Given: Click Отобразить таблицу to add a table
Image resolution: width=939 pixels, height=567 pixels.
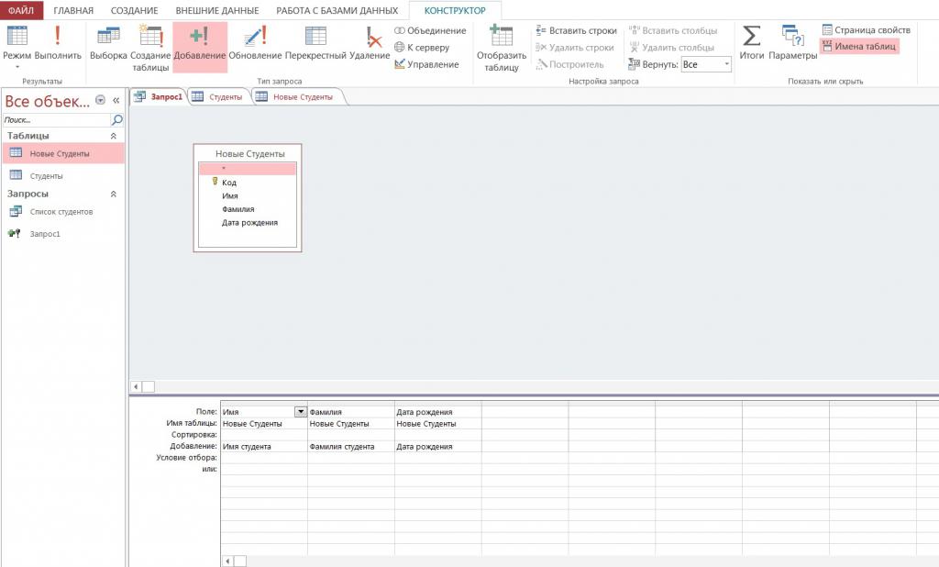Looking at the screenshot, I should [x=502, y=48].
